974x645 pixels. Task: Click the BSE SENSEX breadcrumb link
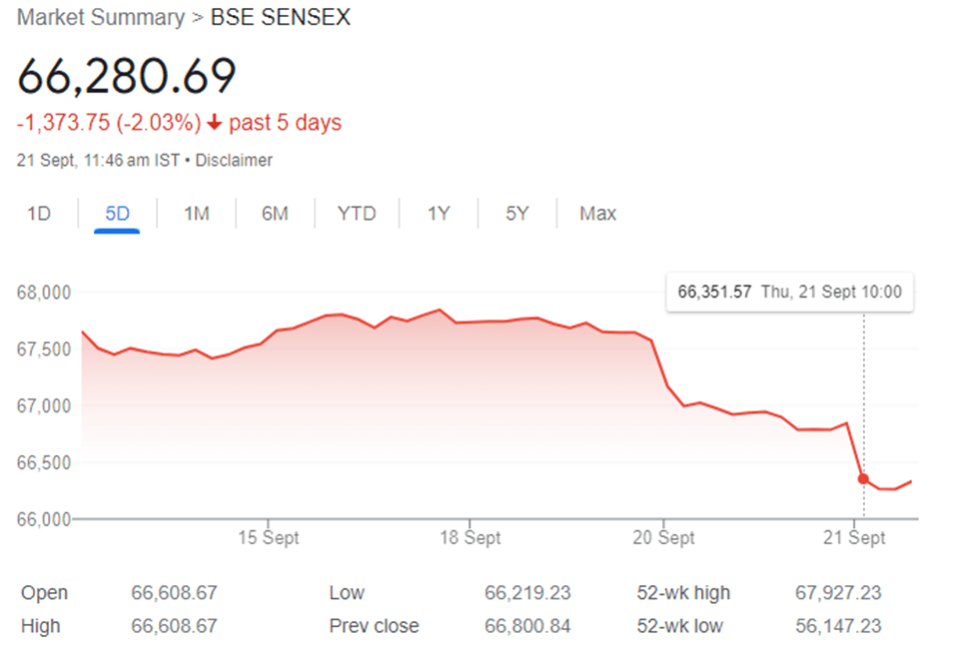pos(280,17)
